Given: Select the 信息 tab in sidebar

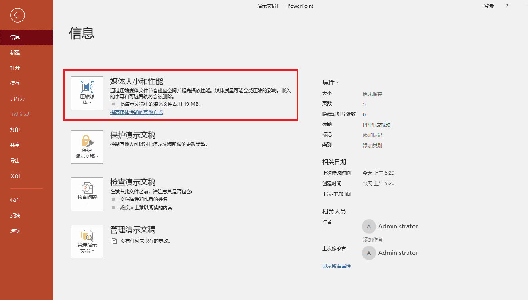Looking at the screenshot, I should coord(27,37).
